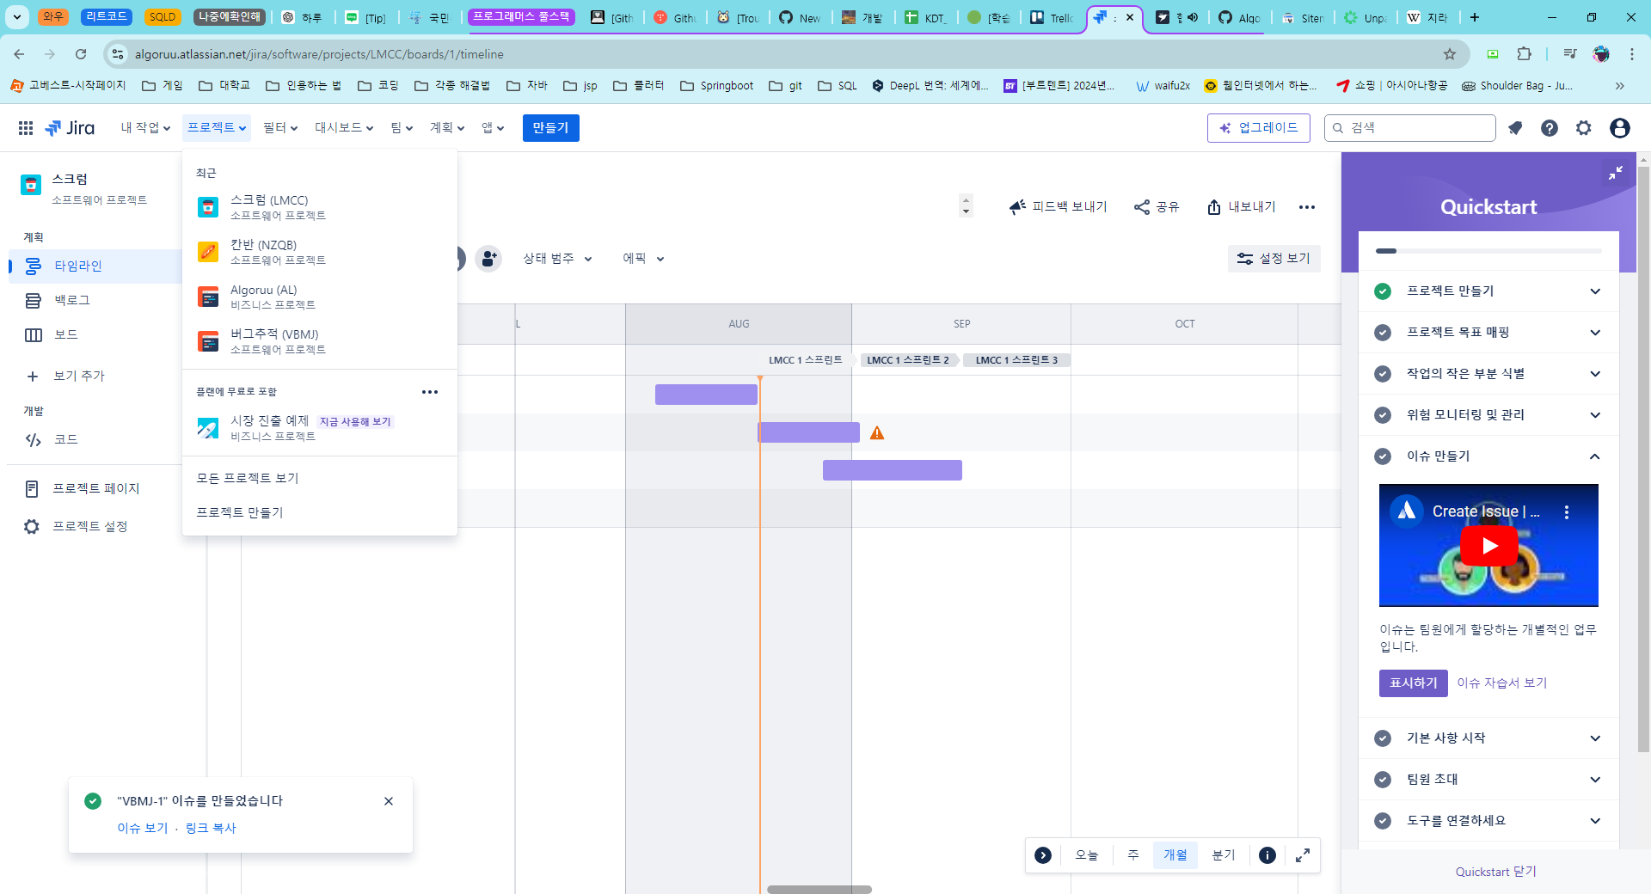This screenshot has width=1651, height=894.
Task: Open the timeline legend info icon
Action: (x=1267, y=855)
